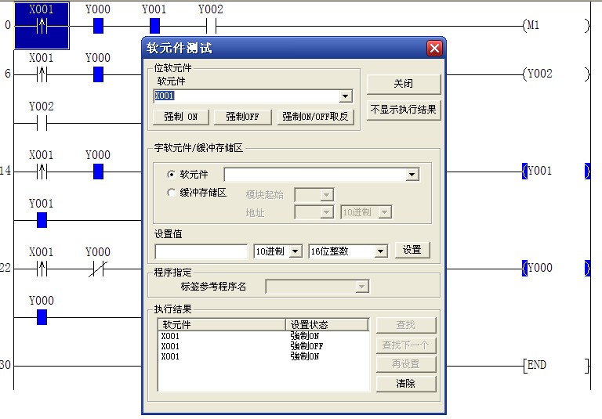Open the bit device X001 dropdown
The image size is (602, 419).
346,96
